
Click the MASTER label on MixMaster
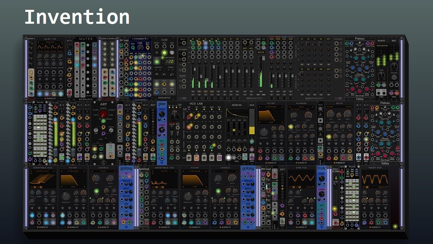261,53
